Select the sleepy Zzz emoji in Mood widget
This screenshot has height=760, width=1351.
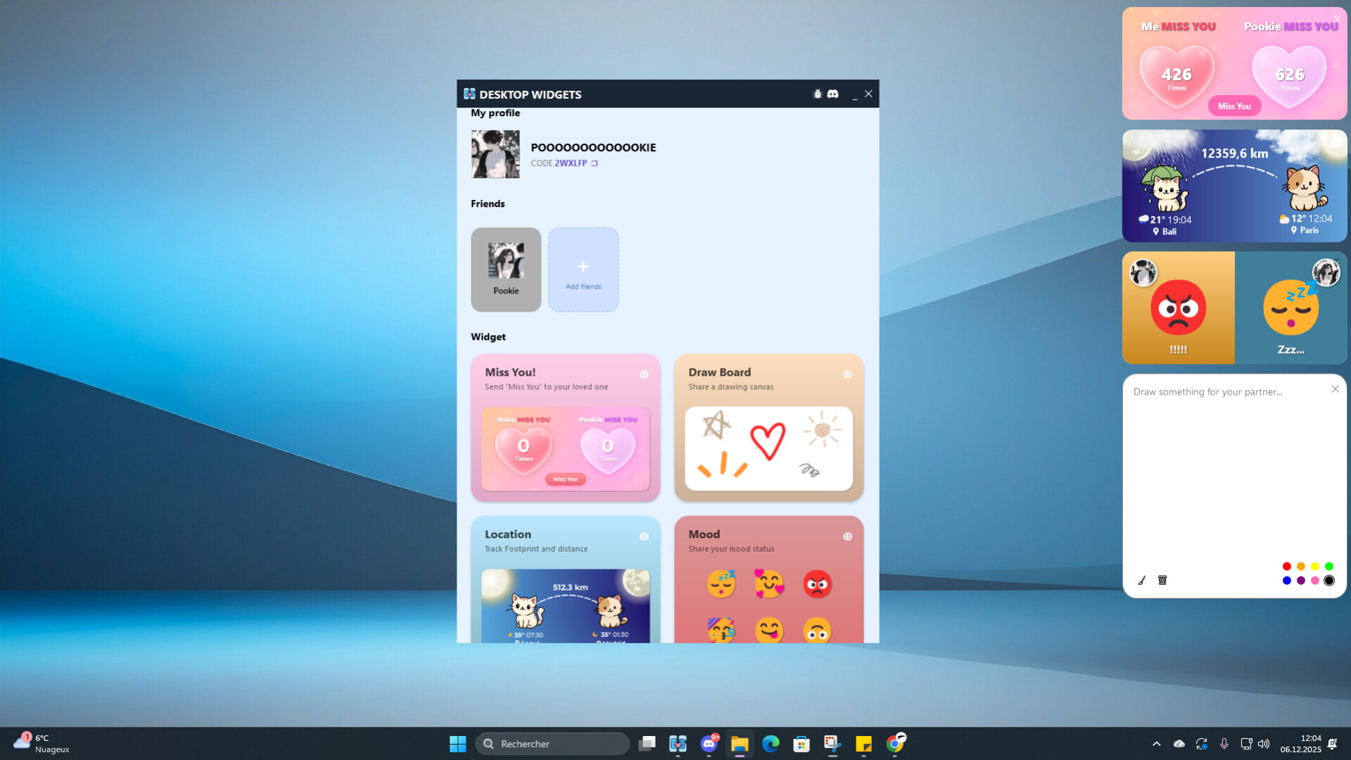click(721, 583)
